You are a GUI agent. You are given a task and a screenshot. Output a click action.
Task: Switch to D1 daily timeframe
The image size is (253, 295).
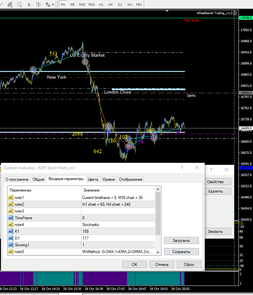coord(120,4)
